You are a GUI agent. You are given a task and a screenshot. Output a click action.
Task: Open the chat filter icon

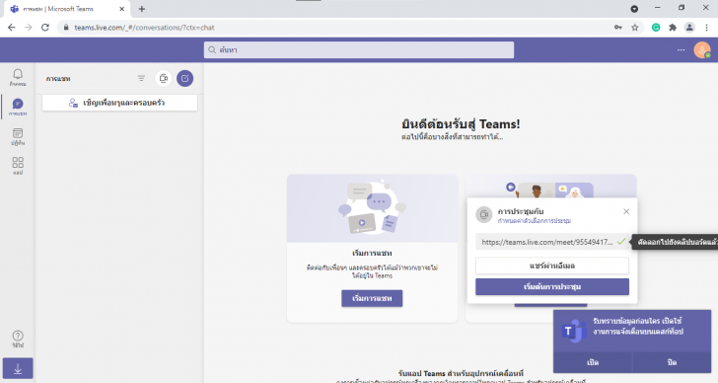tap(141, 78)
